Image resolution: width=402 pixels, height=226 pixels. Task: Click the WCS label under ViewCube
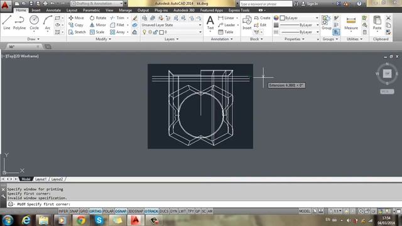[x=387, y=92]
